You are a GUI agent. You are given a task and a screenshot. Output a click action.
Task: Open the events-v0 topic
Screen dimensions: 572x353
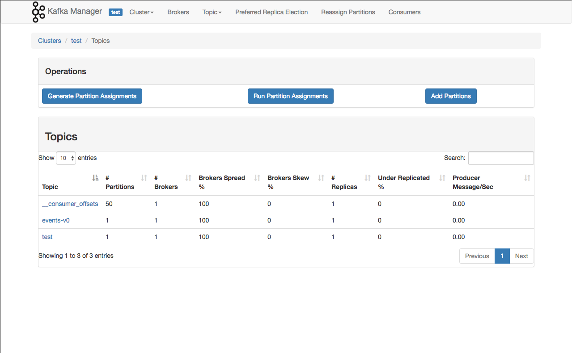click(x=56, y=220)
